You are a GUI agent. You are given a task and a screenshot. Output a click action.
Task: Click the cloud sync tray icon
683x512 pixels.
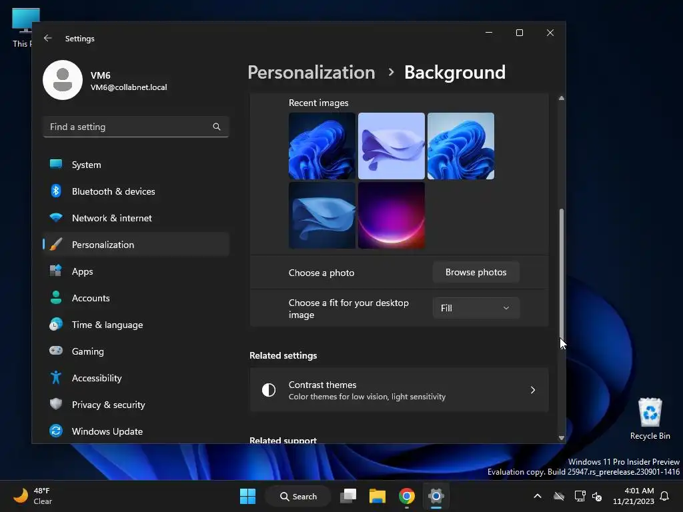559,496
